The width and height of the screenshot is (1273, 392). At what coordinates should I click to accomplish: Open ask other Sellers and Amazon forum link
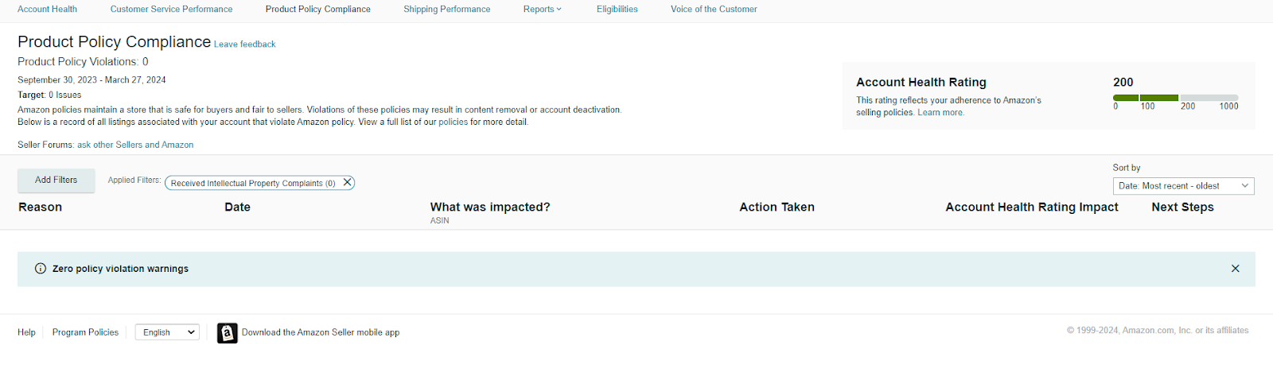click(x=135, y=146)
